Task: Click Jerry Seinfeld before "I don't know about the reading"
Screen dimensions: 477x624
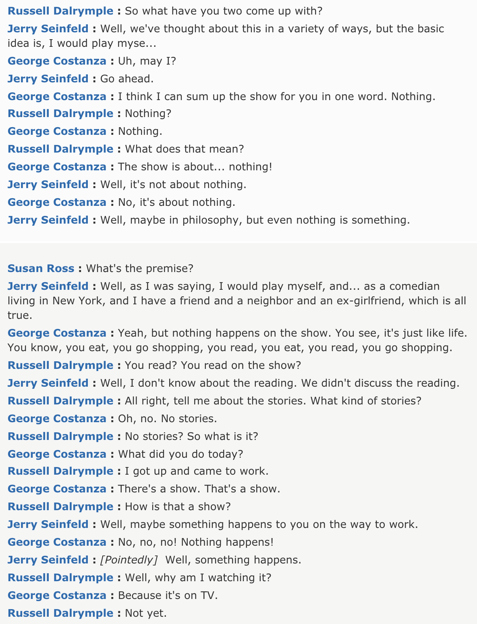Action: 48,383
